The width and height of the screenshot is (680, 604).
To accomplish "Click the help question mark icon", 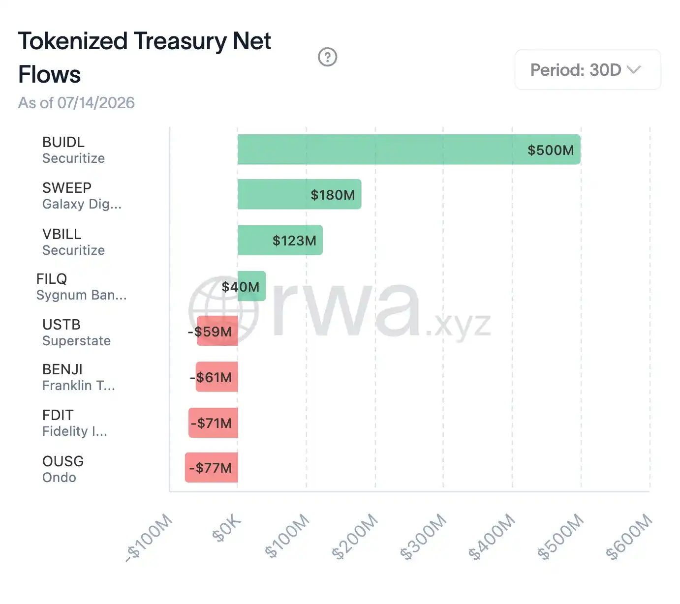I will pyautogui.click(x=327, y=57).
